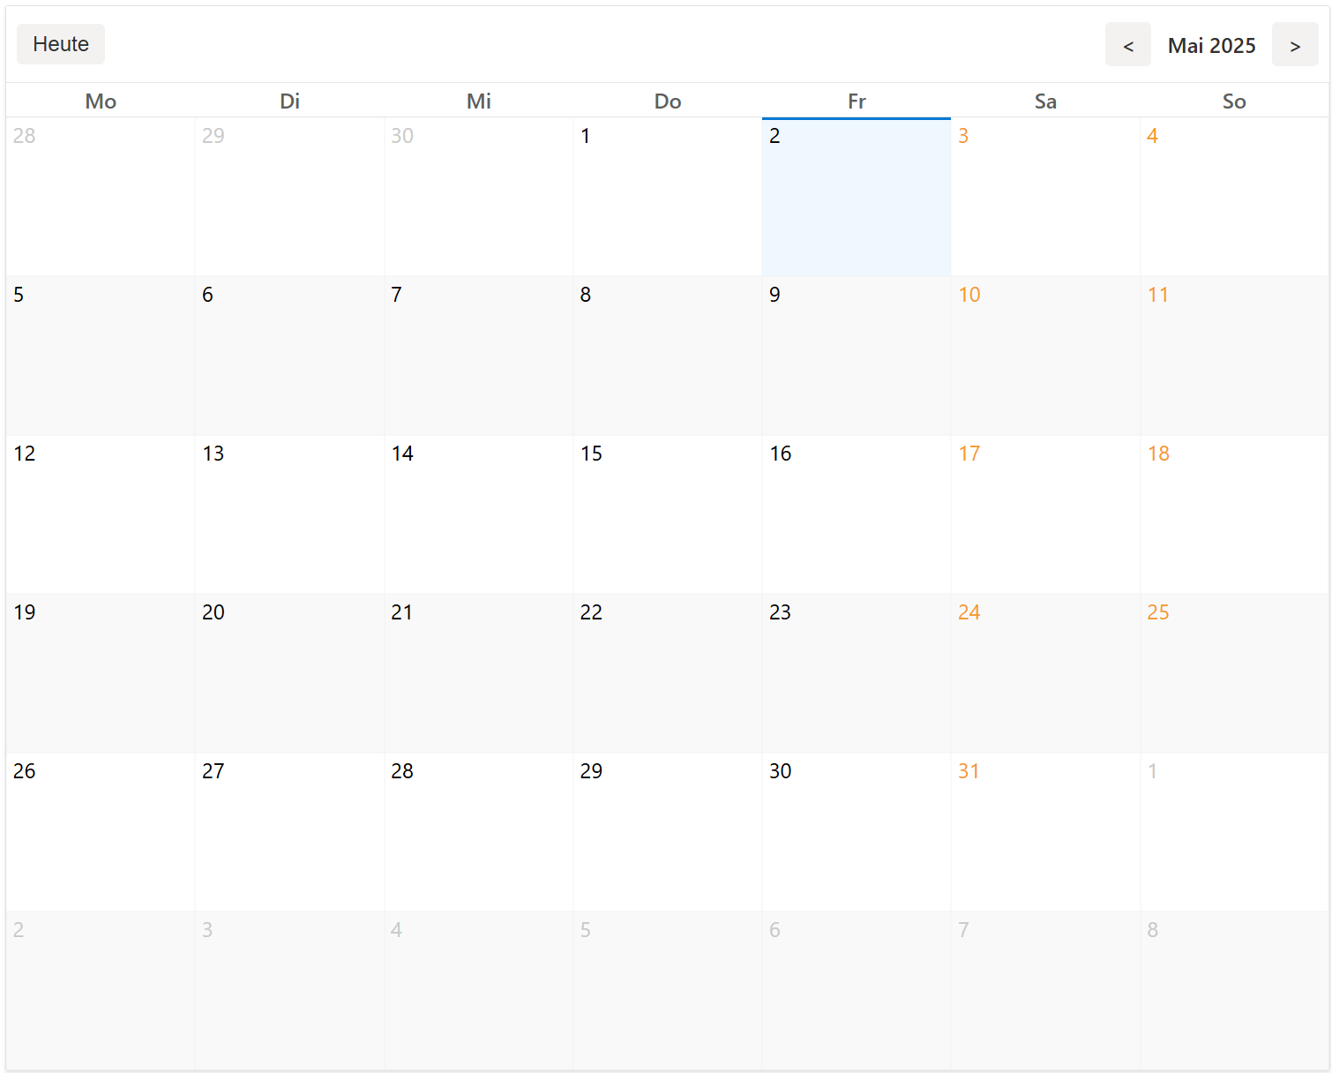Go to previous month with < arrow

tap(1128, 44)
